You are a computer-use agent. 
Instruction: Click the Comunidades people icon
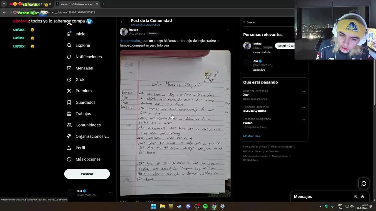[69, 125]
